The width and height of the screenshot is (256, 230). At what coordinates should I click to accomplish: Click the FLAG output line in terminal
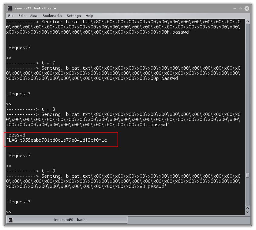point(57,140)
